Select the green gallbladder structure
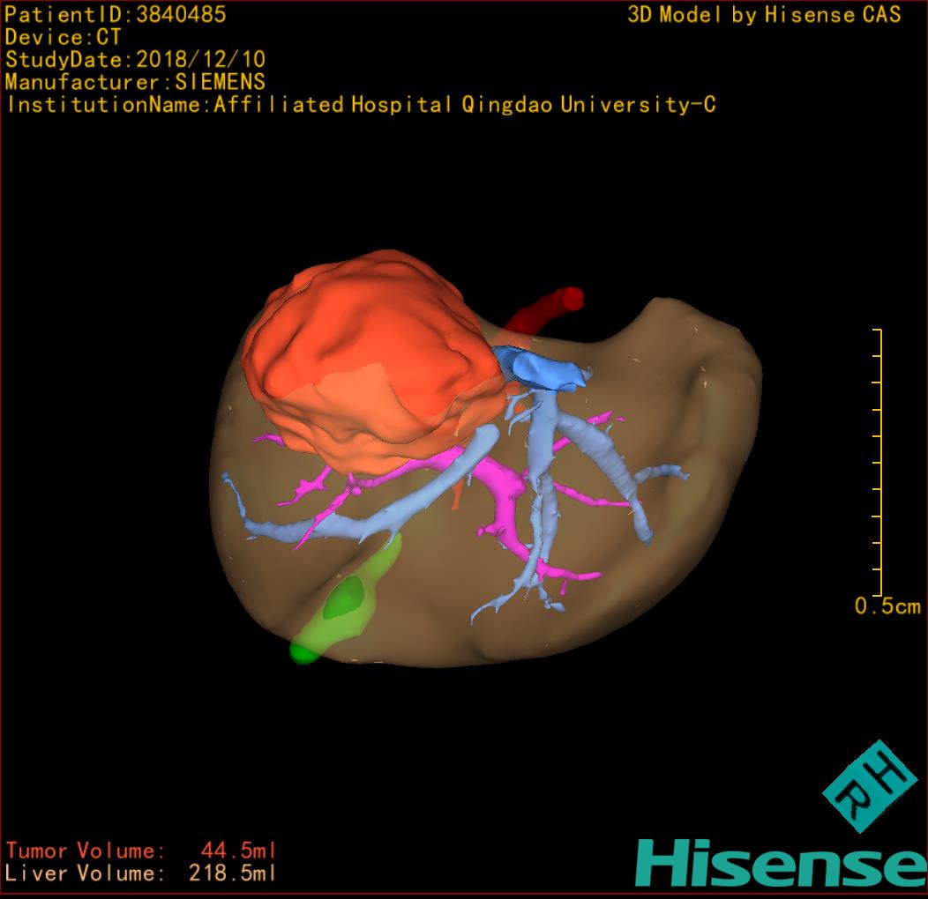928x899 pixels. tap(346, 598)
